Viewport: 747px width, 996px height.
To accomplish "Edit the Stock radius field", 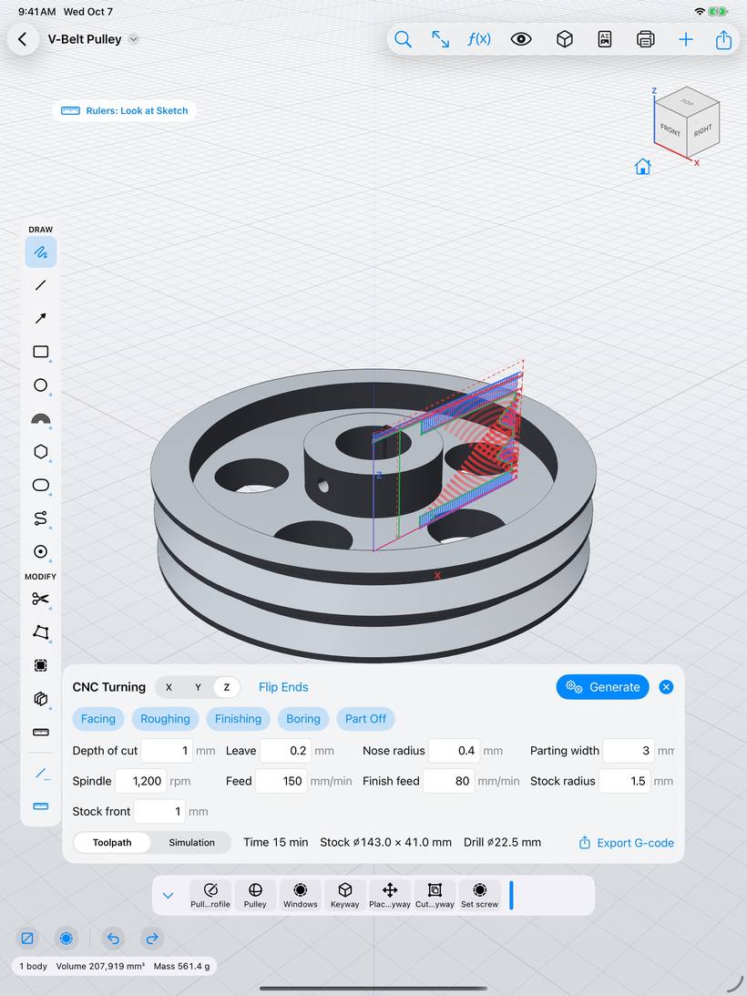I will click(x=624, y=781).
